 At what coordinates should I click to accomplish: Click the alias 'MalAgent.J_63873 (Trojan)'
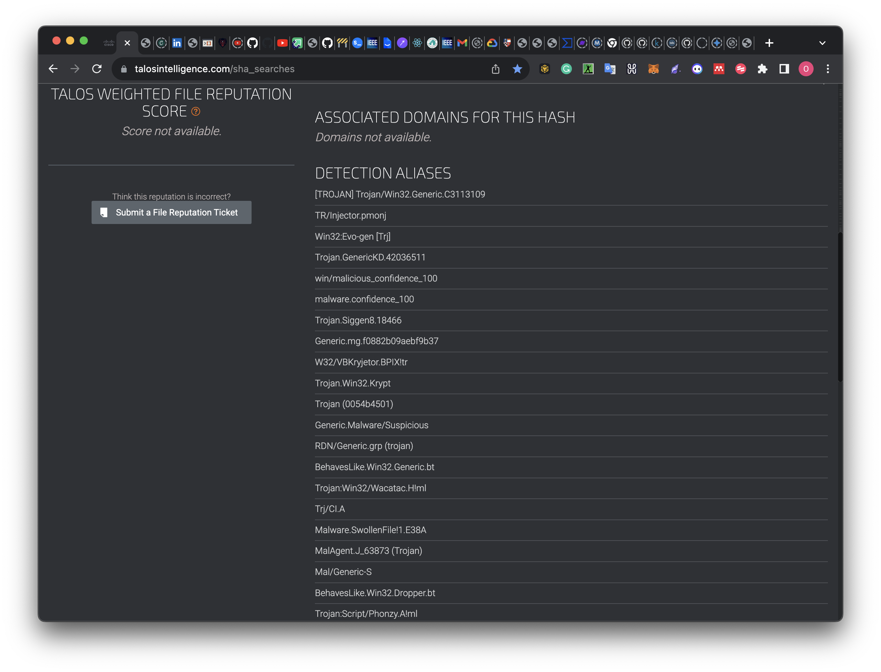(368, 551)
